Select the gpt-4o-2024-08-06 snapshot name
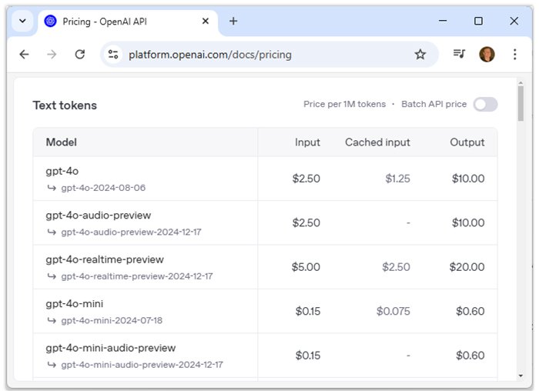539x391 pixels. click(x=103, y=188)
